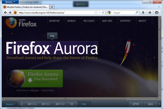Toggle the HTML panel button
This screenshot has width=163, height=109.
pyautogui.click(x=136, y=104)
